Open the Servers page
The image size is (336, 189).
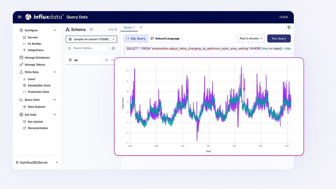pyautogui.click(x=33, y=37)
